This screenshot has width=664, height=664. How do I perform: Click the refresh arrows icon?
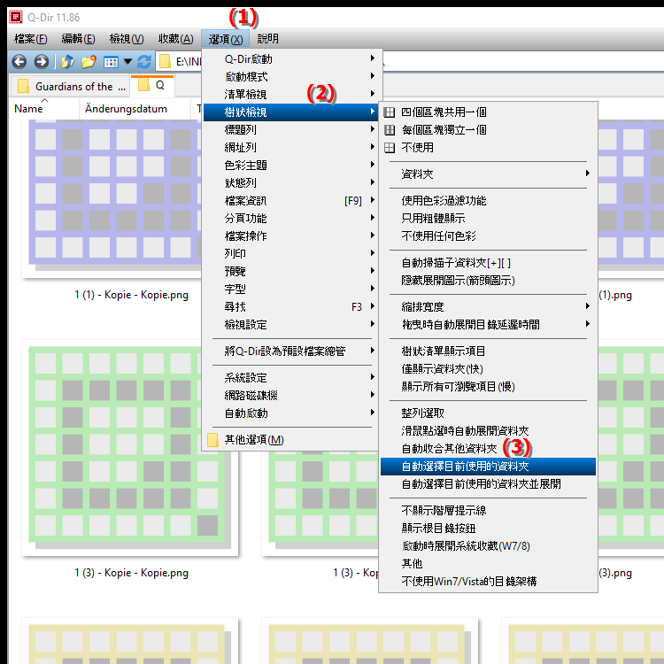[144, 62]
